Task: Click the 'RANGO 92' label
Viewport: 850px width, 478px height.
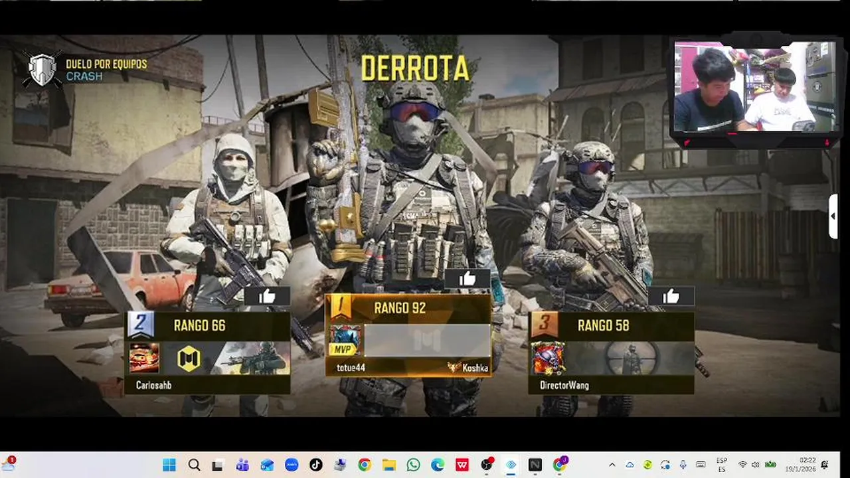Action: [x=400, y=307]
